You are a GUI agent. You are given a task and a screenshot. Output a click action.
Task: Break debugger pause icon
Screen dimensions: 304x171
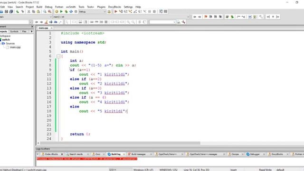(x=150, y=11)
